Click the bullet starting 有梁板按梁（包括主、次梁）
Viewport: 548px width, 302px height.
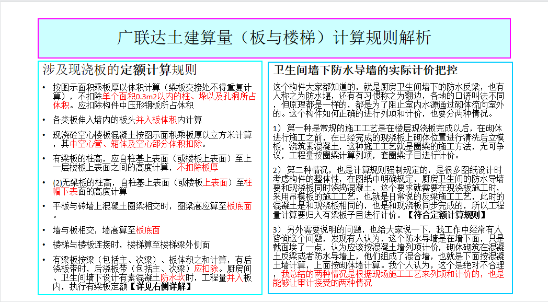(x=152, y=273)
